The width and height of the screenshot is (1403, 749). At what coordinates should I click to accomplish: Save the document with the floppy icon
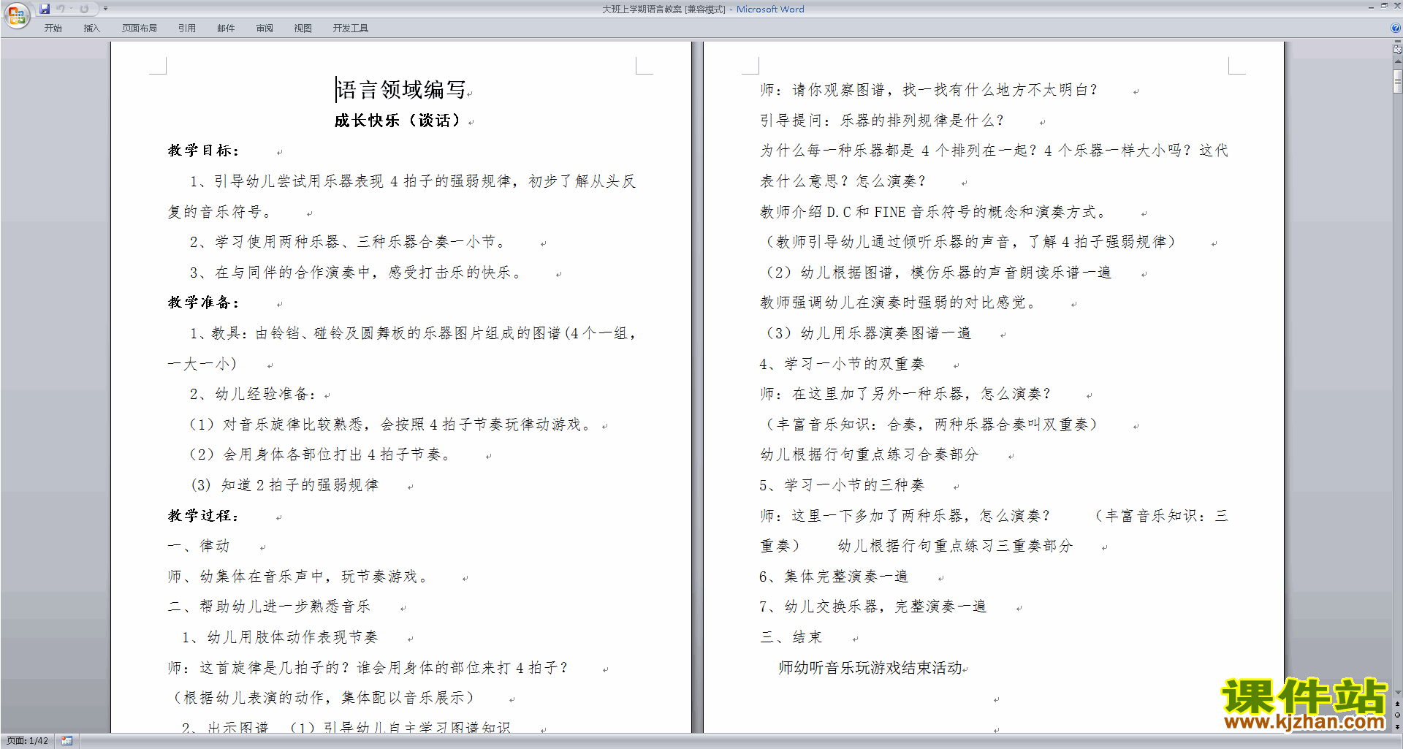(45, 9)
